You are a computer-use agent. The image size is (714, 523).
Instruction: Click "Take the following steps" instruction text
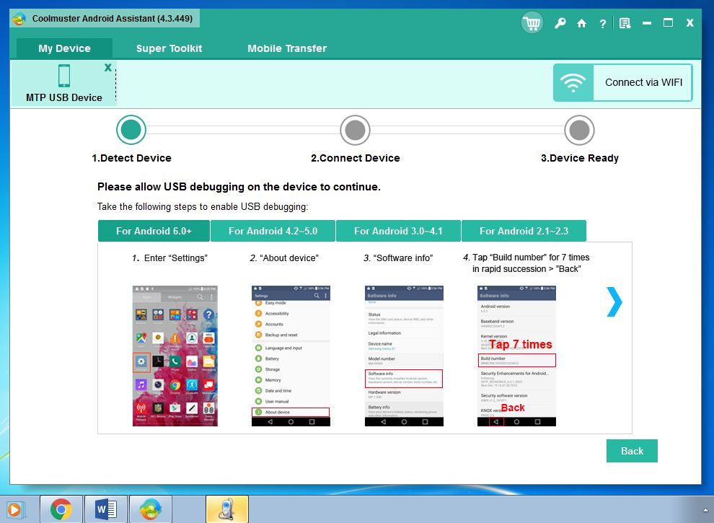(x=203, y=207)
